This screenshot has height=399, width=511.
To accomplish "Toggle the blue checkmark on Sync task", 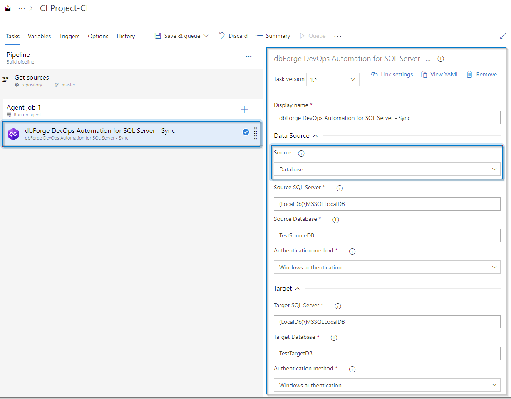I will coord(246,132).
